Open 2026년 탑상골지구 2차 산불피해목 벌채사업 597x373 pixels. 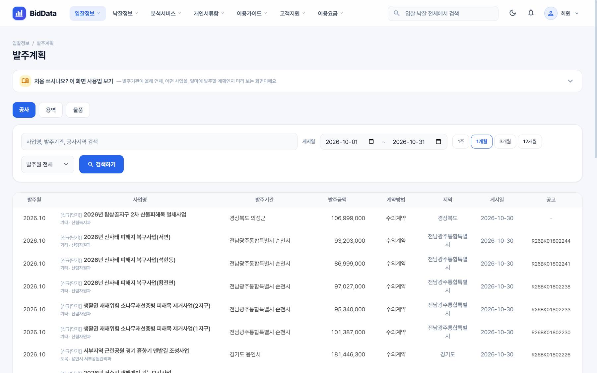click(135, 215)
